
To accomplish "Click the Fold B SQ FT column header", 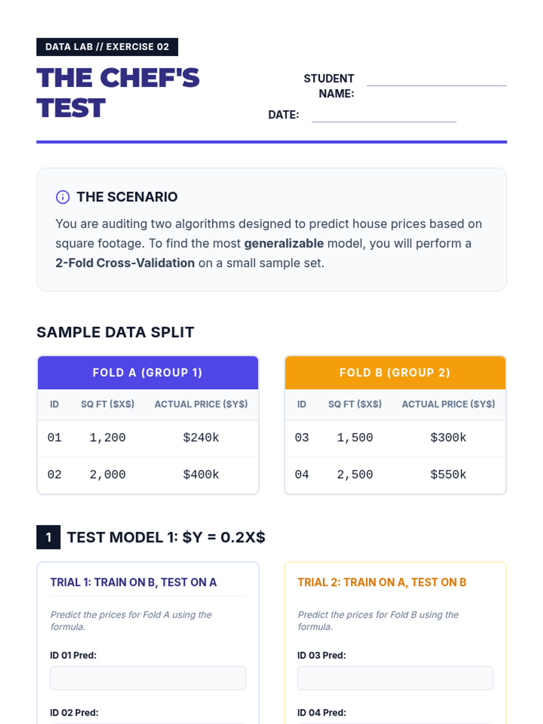I will point(355,404).
